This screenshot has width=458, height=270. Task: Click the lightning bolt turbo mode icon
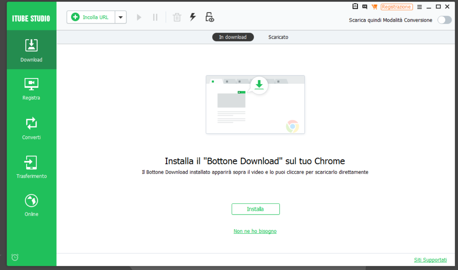(193, 17)
